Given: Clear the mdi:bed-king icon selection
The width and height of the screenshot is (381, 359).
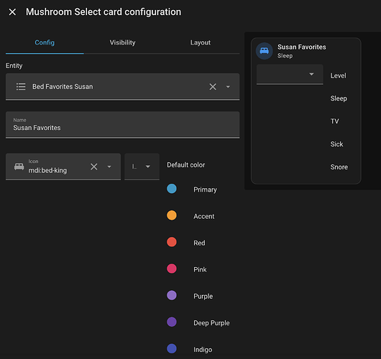Looking at the screenshot, I should pyautogui.click(x=94, y=167).
